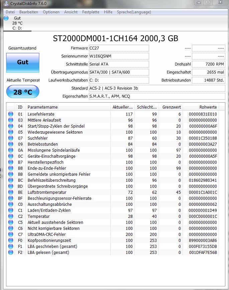
Task: Click raw value 018602980341
Action: (x=203, y=180)
